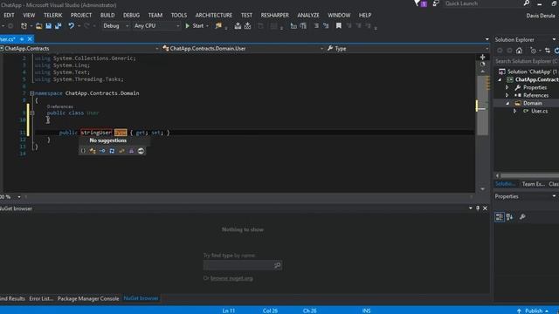Collapse the ChatApp.Contracts project node
Image resolution: width=559 pixels, height=314 pixels.
click(500, 79)
